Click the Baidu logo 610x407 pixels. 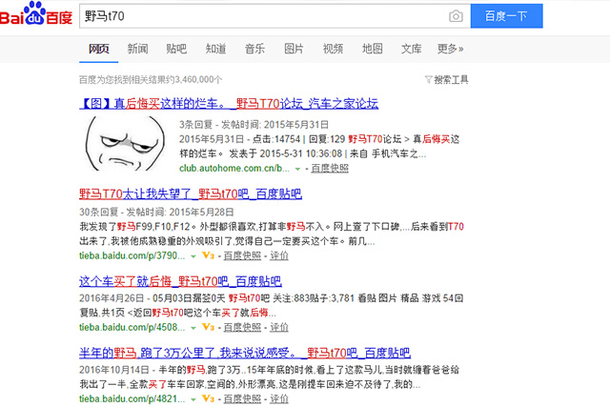38,16
